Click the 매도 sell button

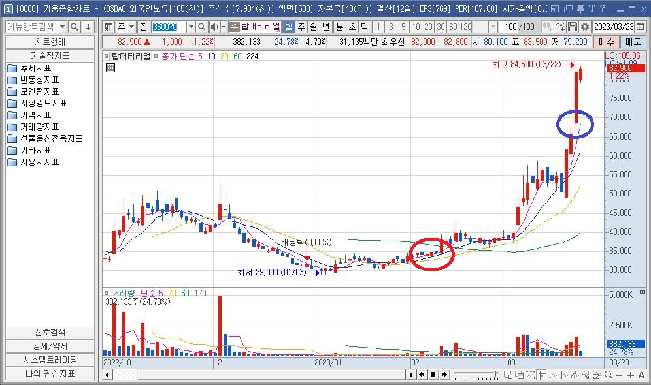pyautogui.click(x=633, y=42)
